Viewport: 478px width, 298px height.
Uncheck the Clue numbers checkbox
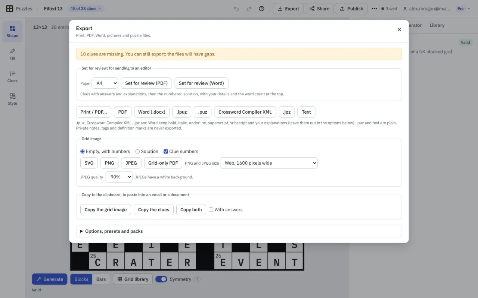pos(166,152)
